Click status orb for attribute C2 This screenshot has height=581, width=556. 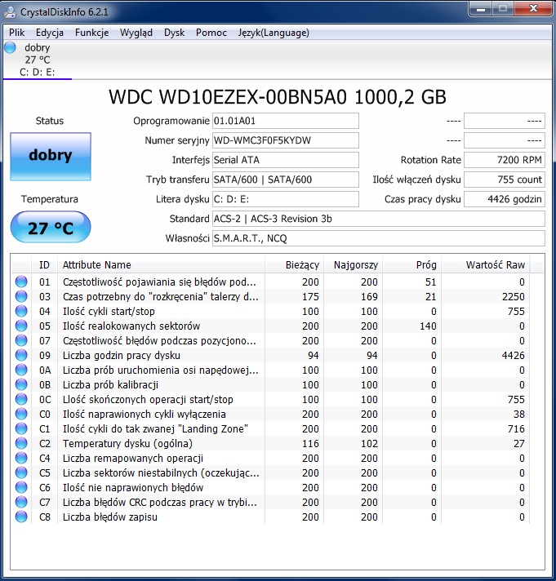[21, 443]
